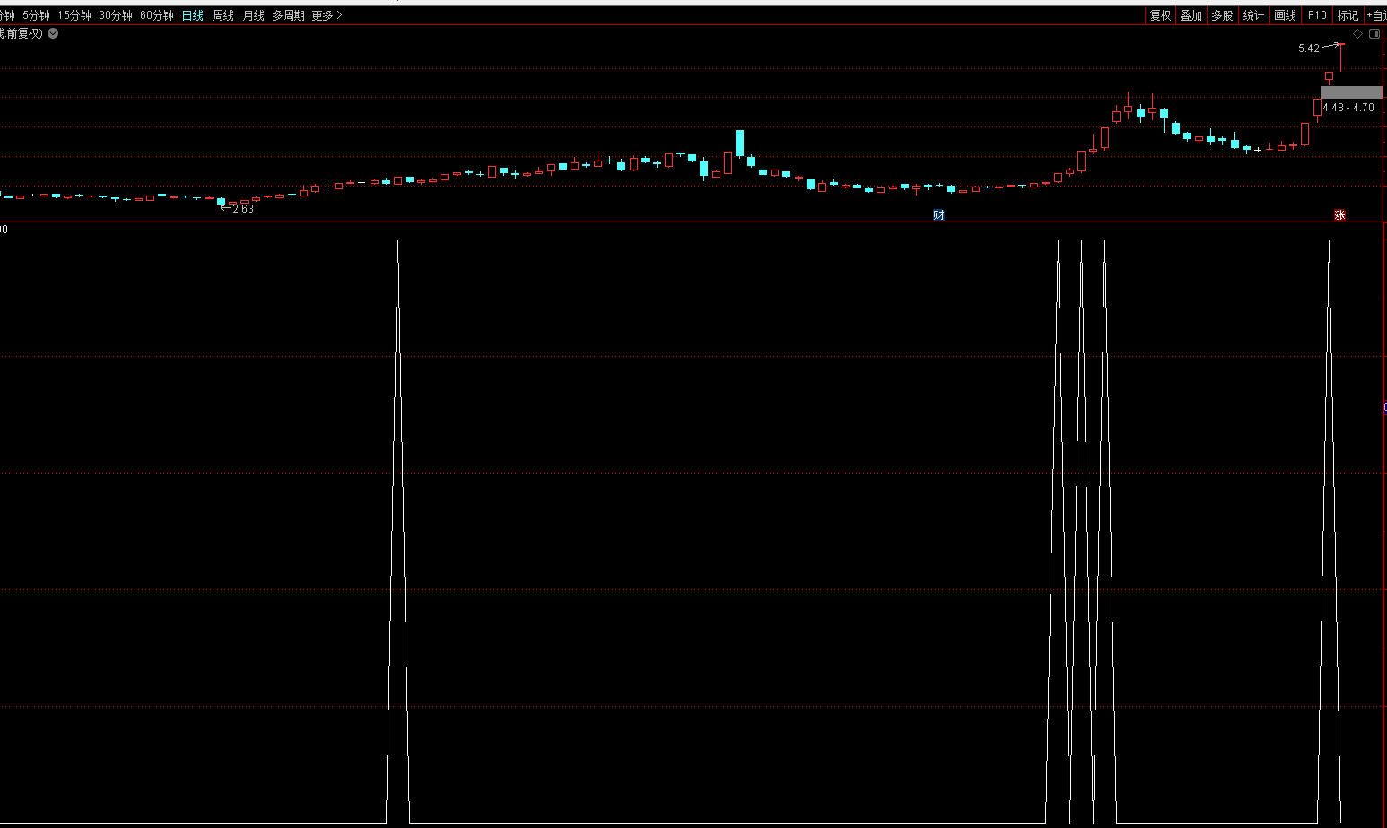Select the 30分钟 period

(116, 15)
